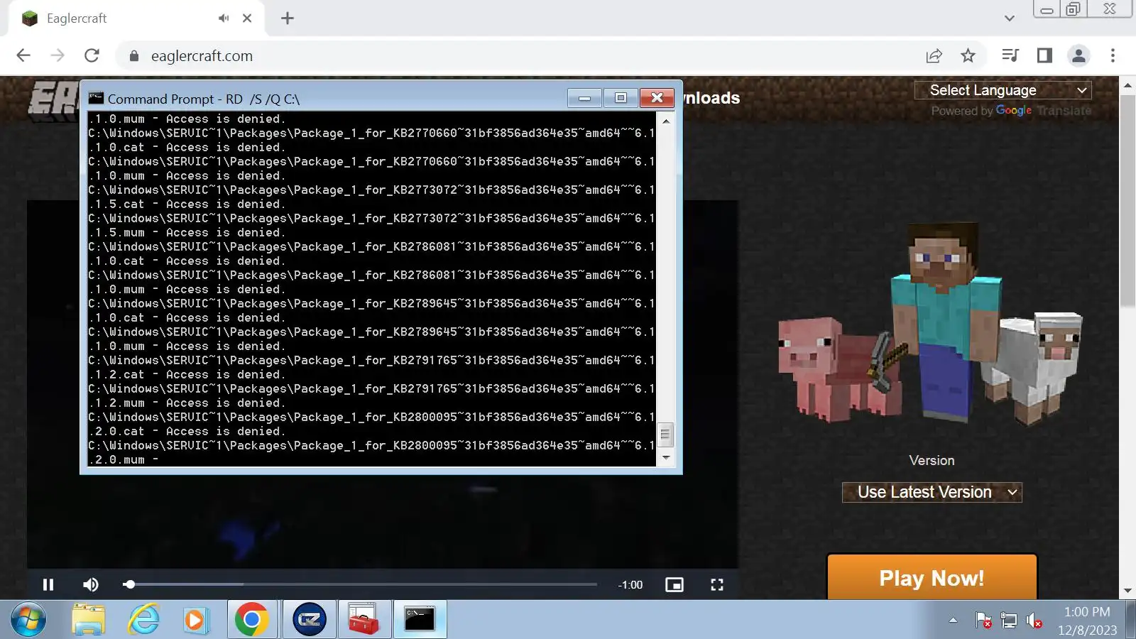The image size is (1136, 639).
Task: Close the Eaglercraft browser tab
Action: (x=247, y=18)
